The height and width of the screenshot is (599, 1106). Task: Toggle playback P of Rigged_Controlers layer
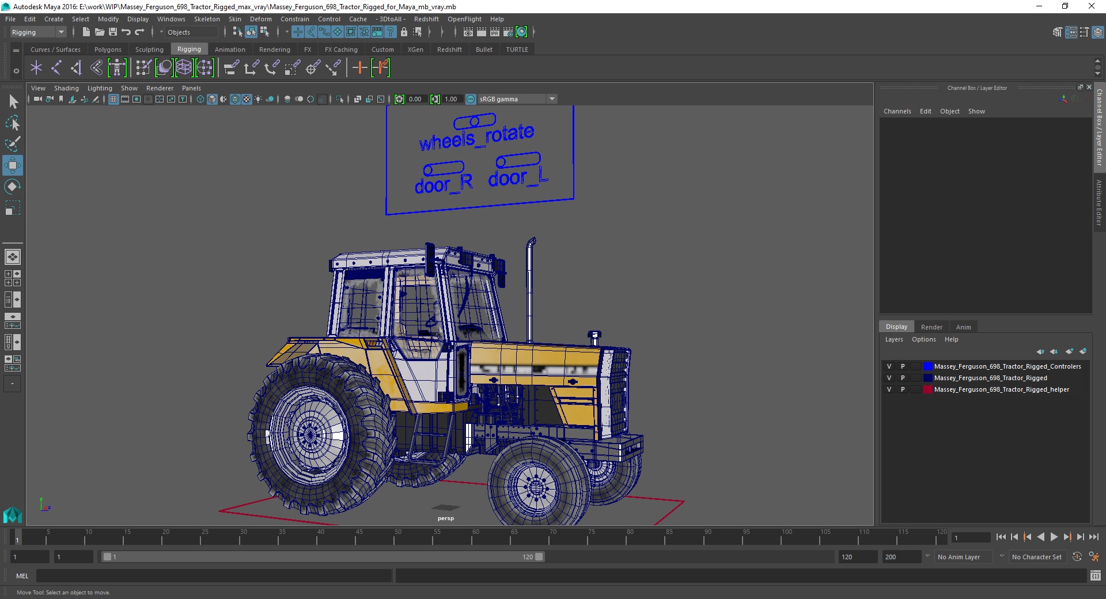coord(903,366)
